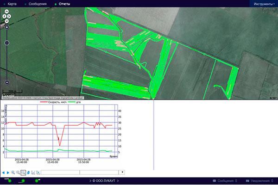Pan the map up
The height and width of the screenshot is (185, 278).
pos(6,12)
